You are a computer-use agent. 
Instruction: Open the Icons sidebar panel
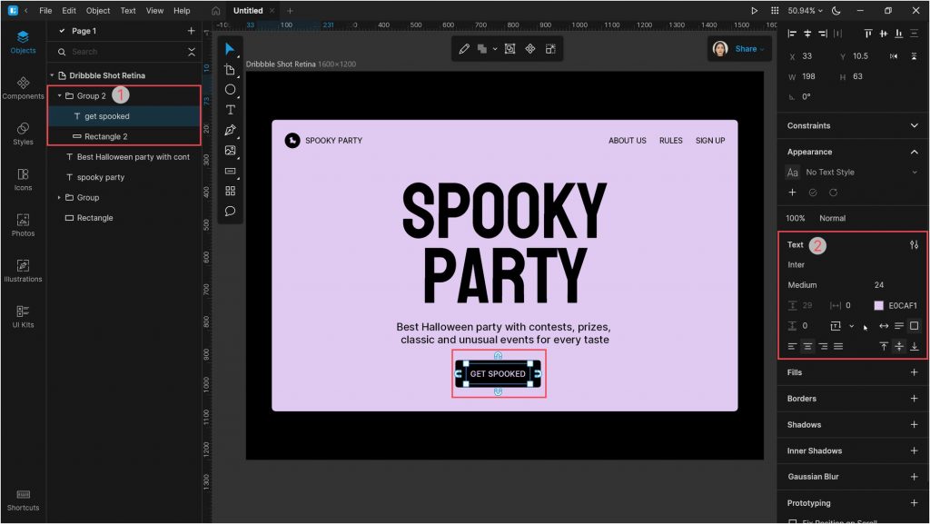tap(23, 179)
